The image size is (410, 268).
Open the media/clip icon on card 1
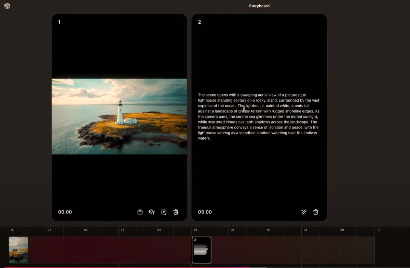(x=140, y=212)
